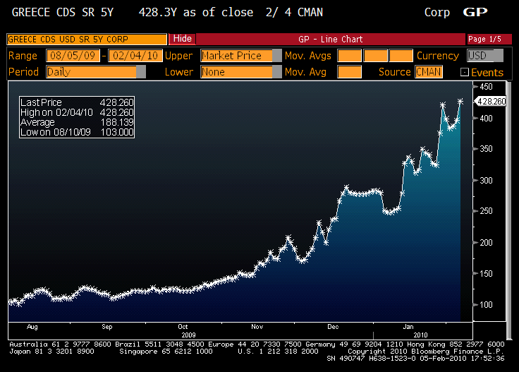Click the January peak marker near 420
Screen dimensions: 519x372
click(x=442, y=105)
